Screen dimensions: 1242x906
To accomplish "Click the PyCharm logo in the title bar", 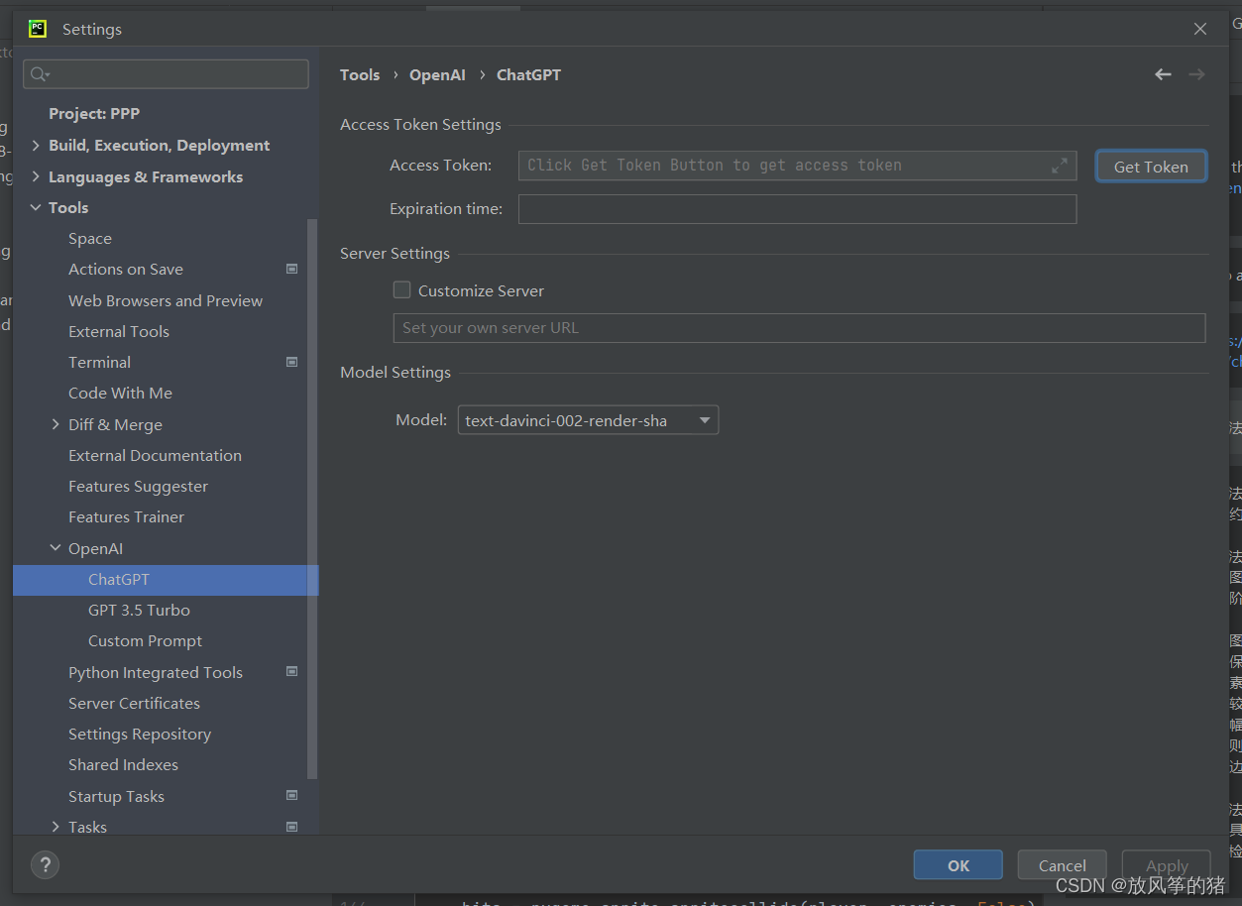I will [x=38, y=29].
